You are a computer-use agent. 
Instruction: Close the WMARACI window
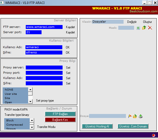click(155, 3)
